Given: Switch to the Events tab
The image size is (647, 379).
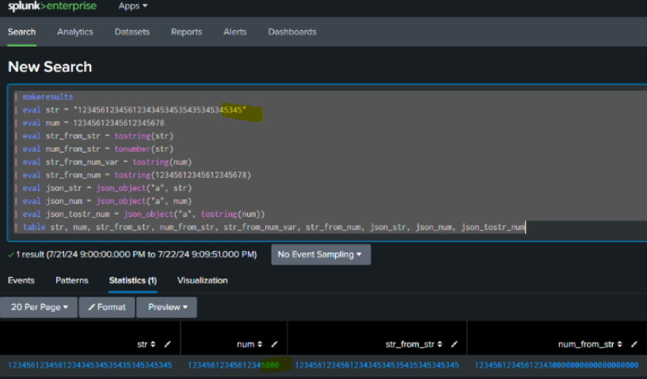Looking at the screenshot, I should 21,280.
